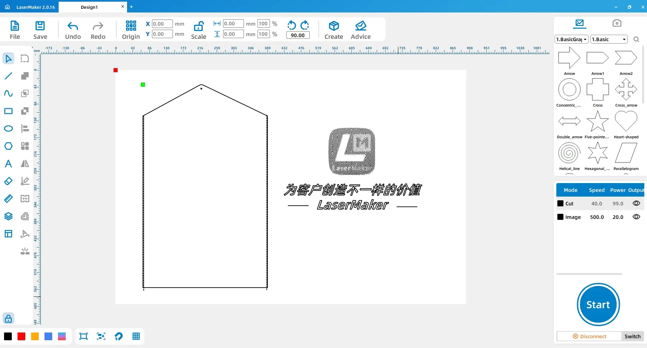Close the Design1 tab
The height and width of the screenshot is (348, 647).
pyautogui.click(x=123, y=6)
